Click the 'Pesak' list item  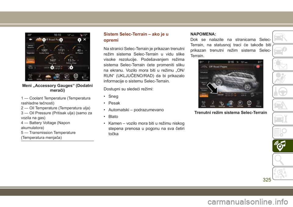pyautogui.click(x=114, y=103)
